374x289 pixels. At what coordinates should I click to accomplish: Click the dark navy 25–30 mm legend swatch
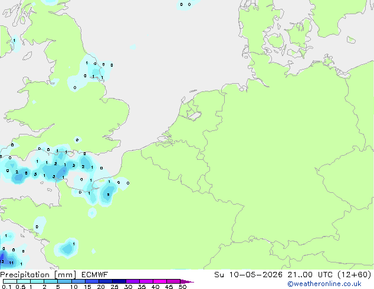coord(119,281)
